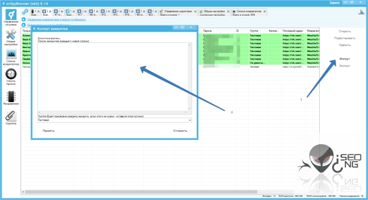Click the Принять button in import dialog

tap(49, 131)
